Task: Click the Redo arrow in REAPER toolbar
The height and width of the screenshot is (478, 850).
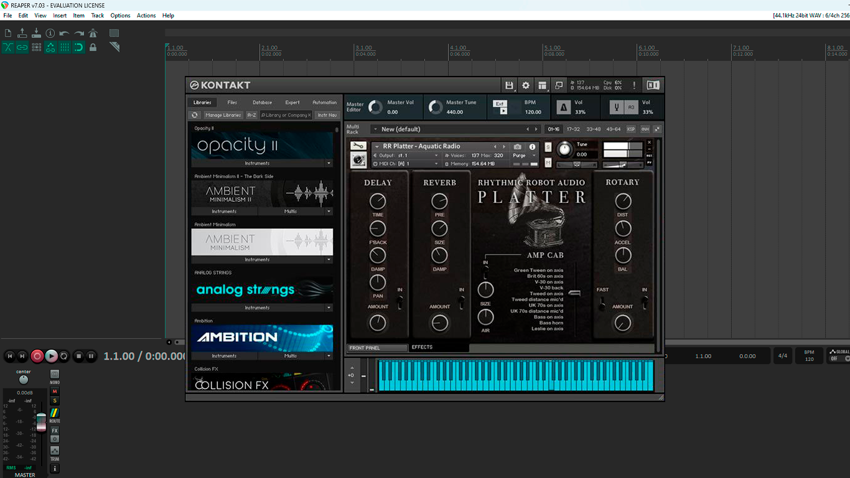Action: point(79,33)
